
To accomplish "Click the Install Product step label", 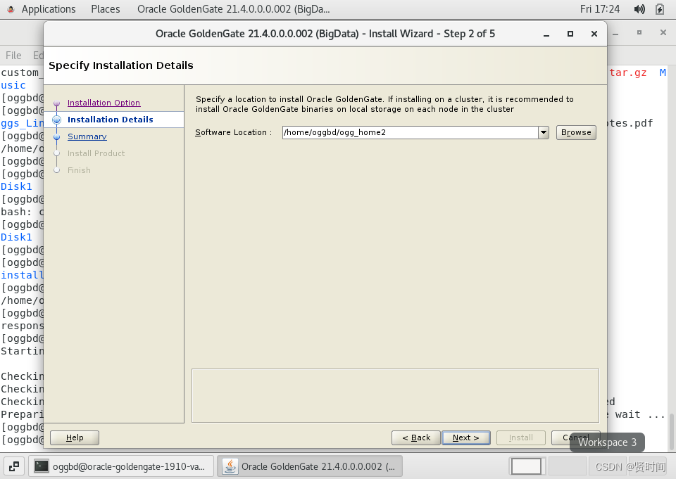I will 96,153.
